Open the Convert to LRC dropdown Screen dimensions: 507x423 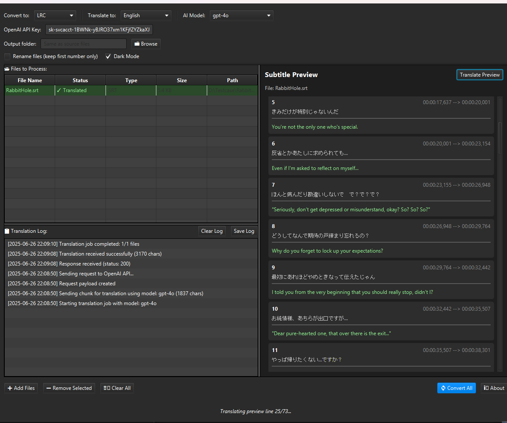click(x=55, y=15)
